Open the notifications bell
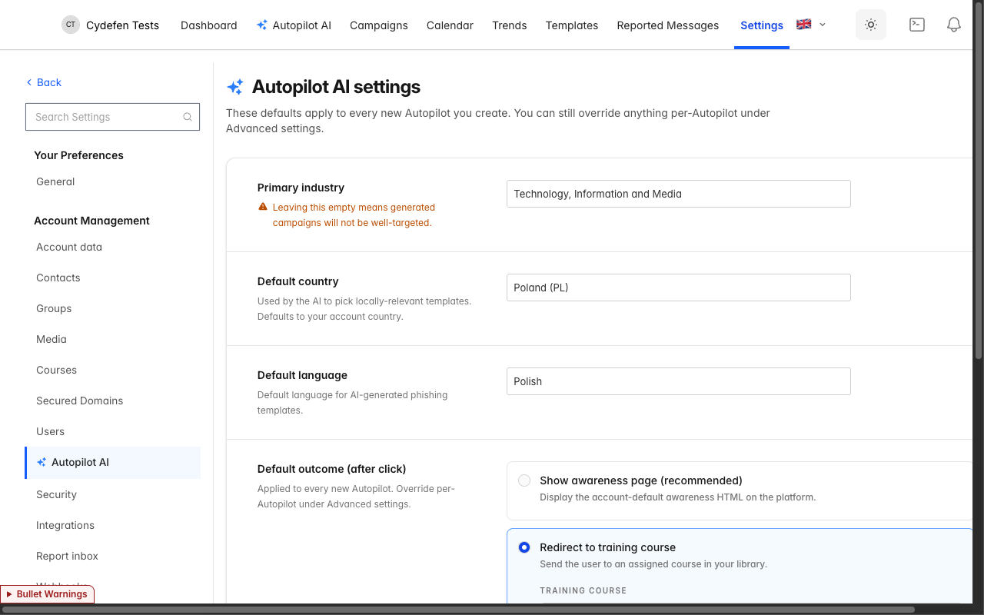This screenshot has height=615, width=984. [x=954, y=25]
